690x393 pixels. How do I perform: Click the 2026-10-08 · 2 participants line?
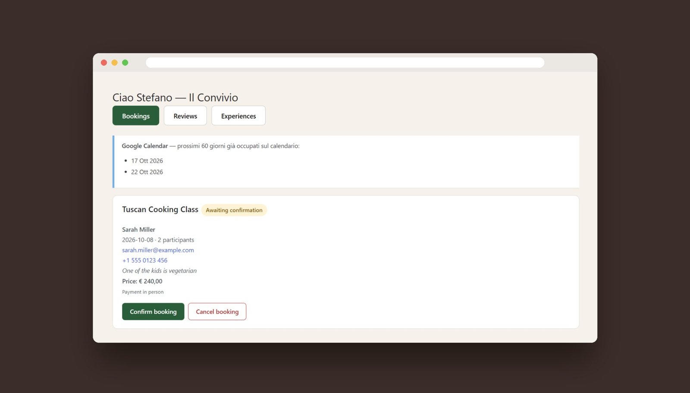(158, 240)
